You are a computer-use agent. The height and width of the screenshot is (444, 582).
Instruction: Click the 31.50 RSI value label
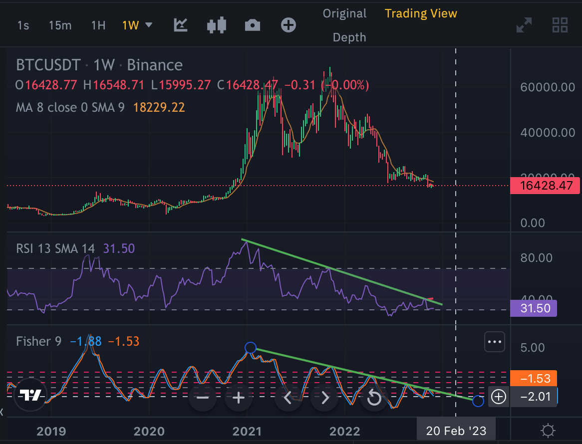(534, 308)
